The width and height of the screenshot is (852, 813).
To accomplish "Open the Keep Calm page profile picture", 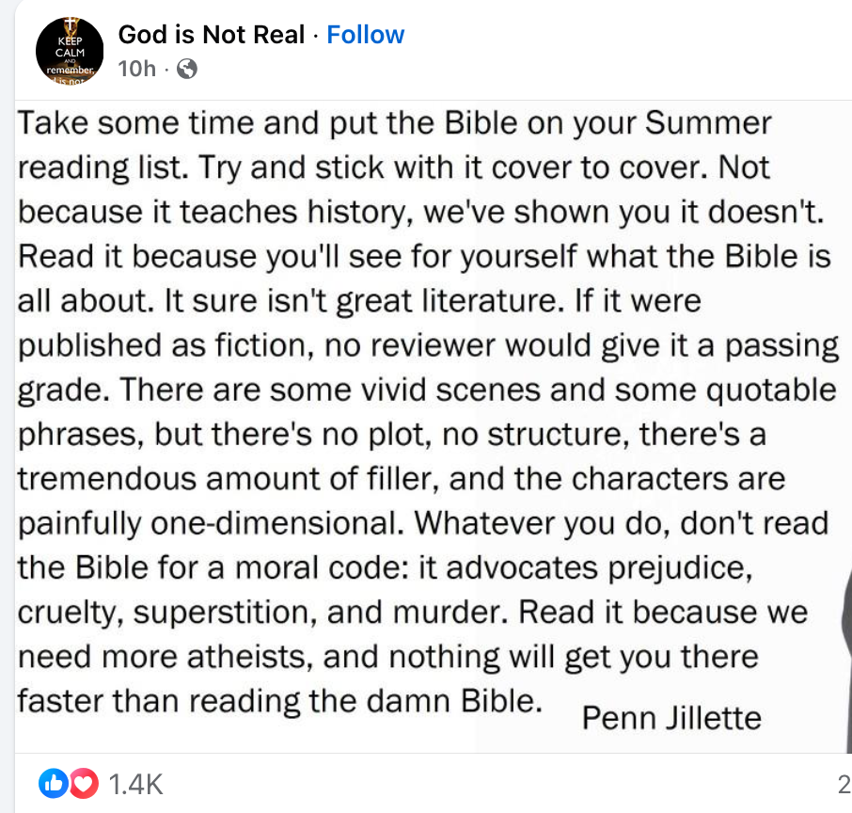I will coord(71,51).
